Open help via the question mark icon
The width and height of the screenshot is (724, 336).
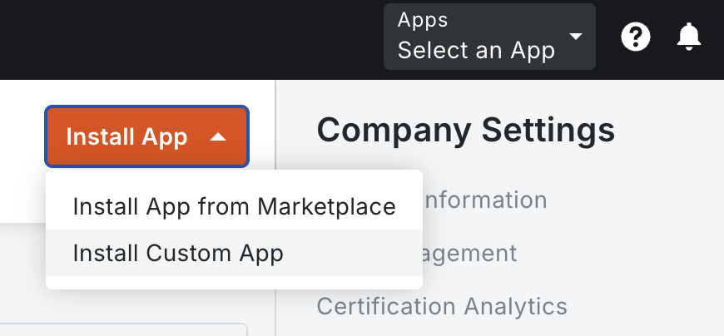pyautogui.click(x=636, y=37)
